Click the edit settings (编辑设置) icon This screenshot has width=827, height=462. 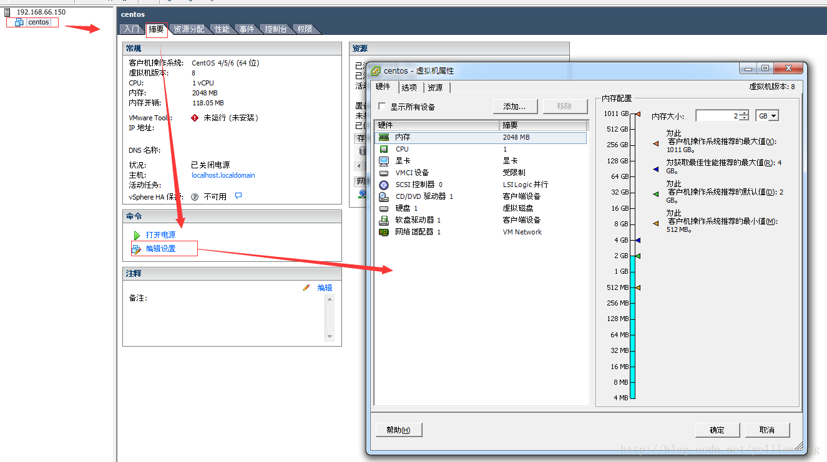tap(137, 249)
